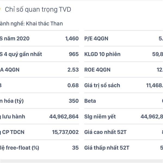
Task: Click the 0.68 value
Action: coord(73,85)
